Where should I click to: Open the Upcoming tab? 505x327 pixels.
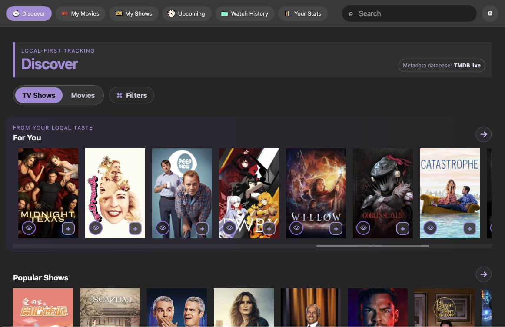pyautogui.click(x=187, y=13)
